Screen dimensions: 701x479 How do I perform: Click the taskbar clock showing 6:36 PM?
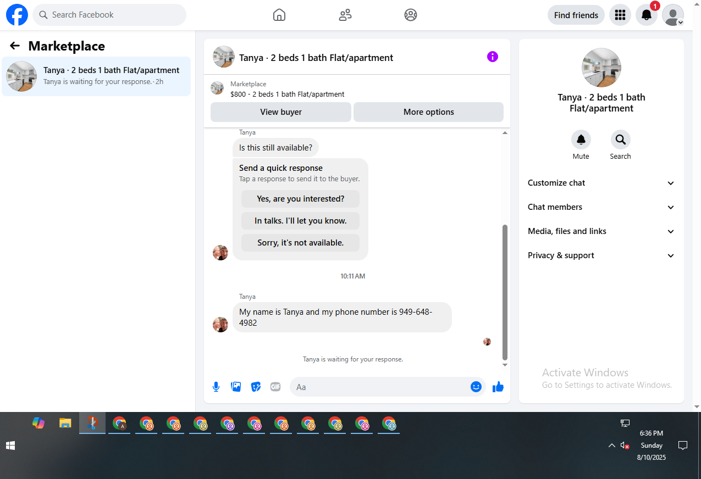click(652, 433)
